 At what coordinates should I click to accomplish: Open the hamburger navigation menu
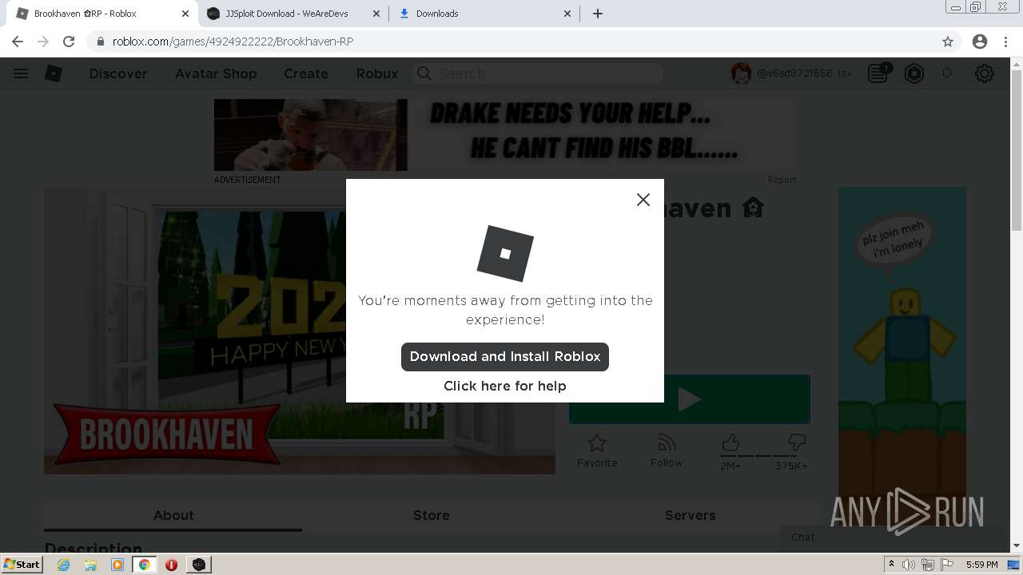(x=21, y=73)
